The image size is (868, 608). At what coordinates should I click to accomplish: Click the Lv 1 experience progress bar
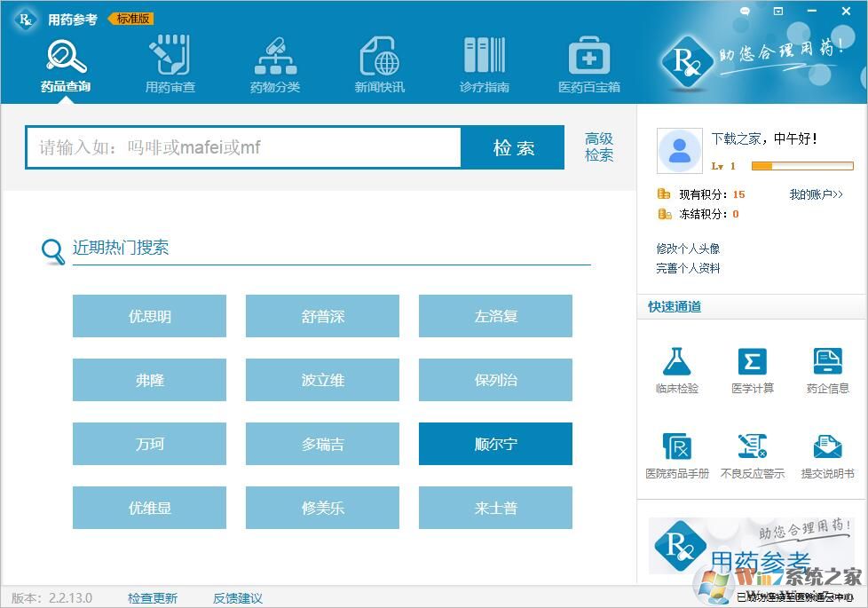point(801,165)
